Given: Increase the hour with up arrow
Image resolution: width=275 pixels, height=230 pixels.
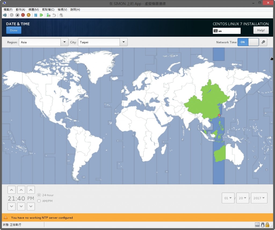Looking at the screenshot, I should pyautogui.click(x=12, y=190).
